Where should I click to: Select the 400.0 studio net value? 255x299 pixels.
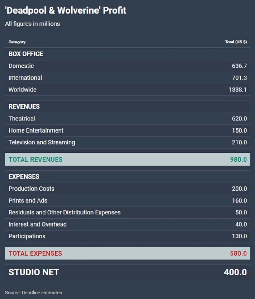(x=235, y=272)
